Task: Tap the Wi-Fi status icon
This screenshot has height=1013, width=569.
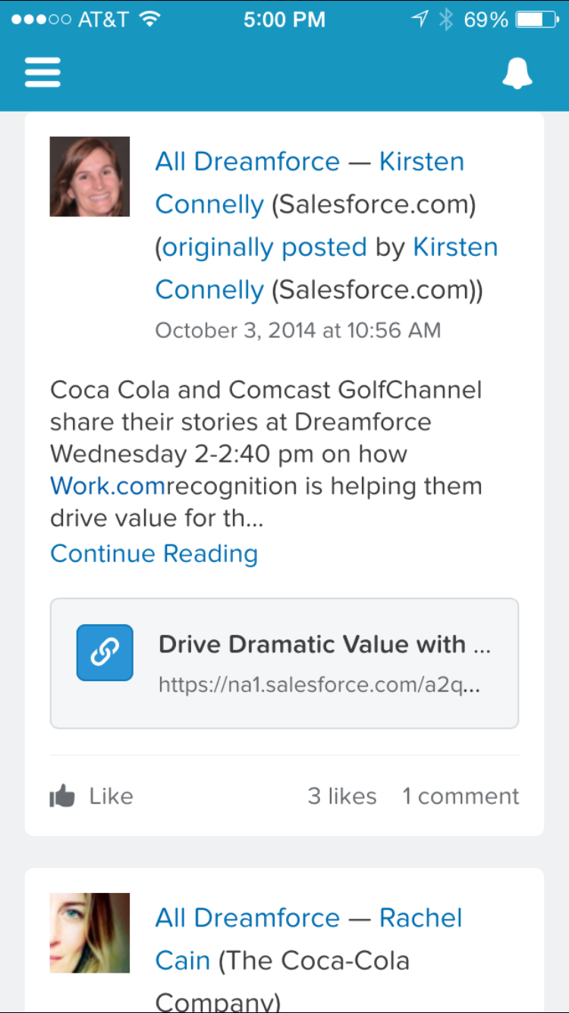Action: click(150, 20)
